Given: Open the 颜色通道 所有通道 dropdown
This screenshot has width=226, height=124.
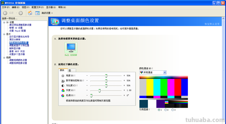Looking at the screenshot, I should coord(153,72).
